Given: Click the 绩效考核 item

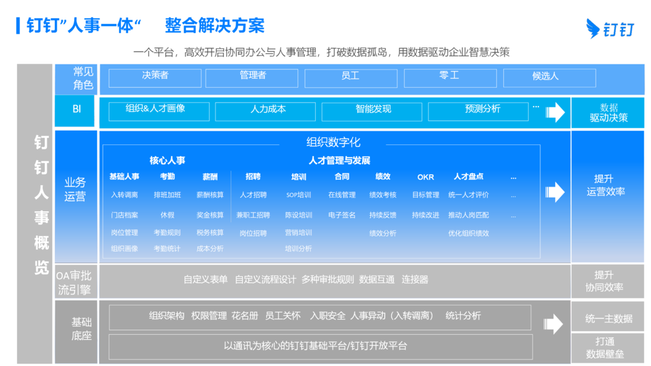Looking at the screenshot, I should [x=383, y=195].
